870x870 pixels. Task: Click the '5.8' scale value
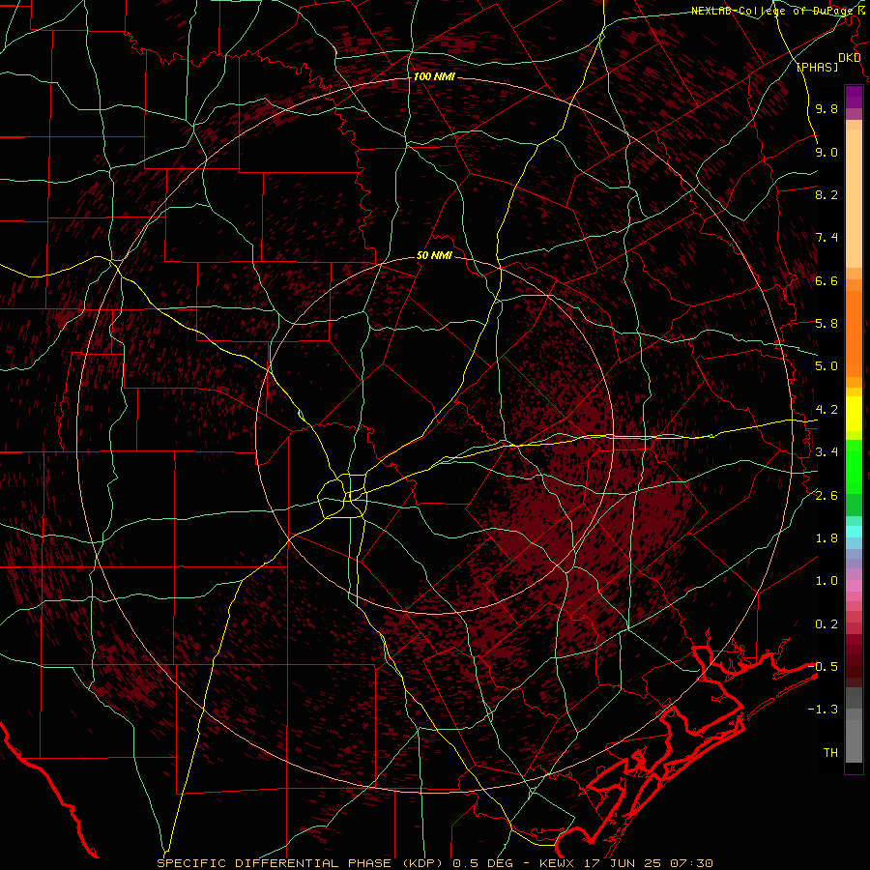(x=826, y=324)
